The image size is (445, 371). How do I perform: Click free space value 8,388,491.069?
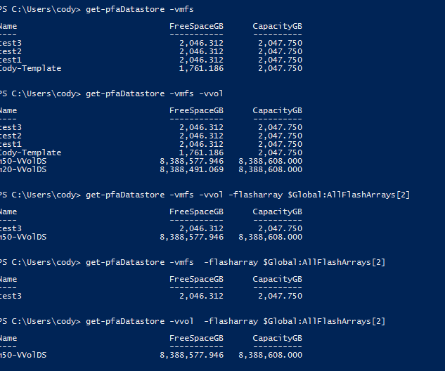(191, 169)
